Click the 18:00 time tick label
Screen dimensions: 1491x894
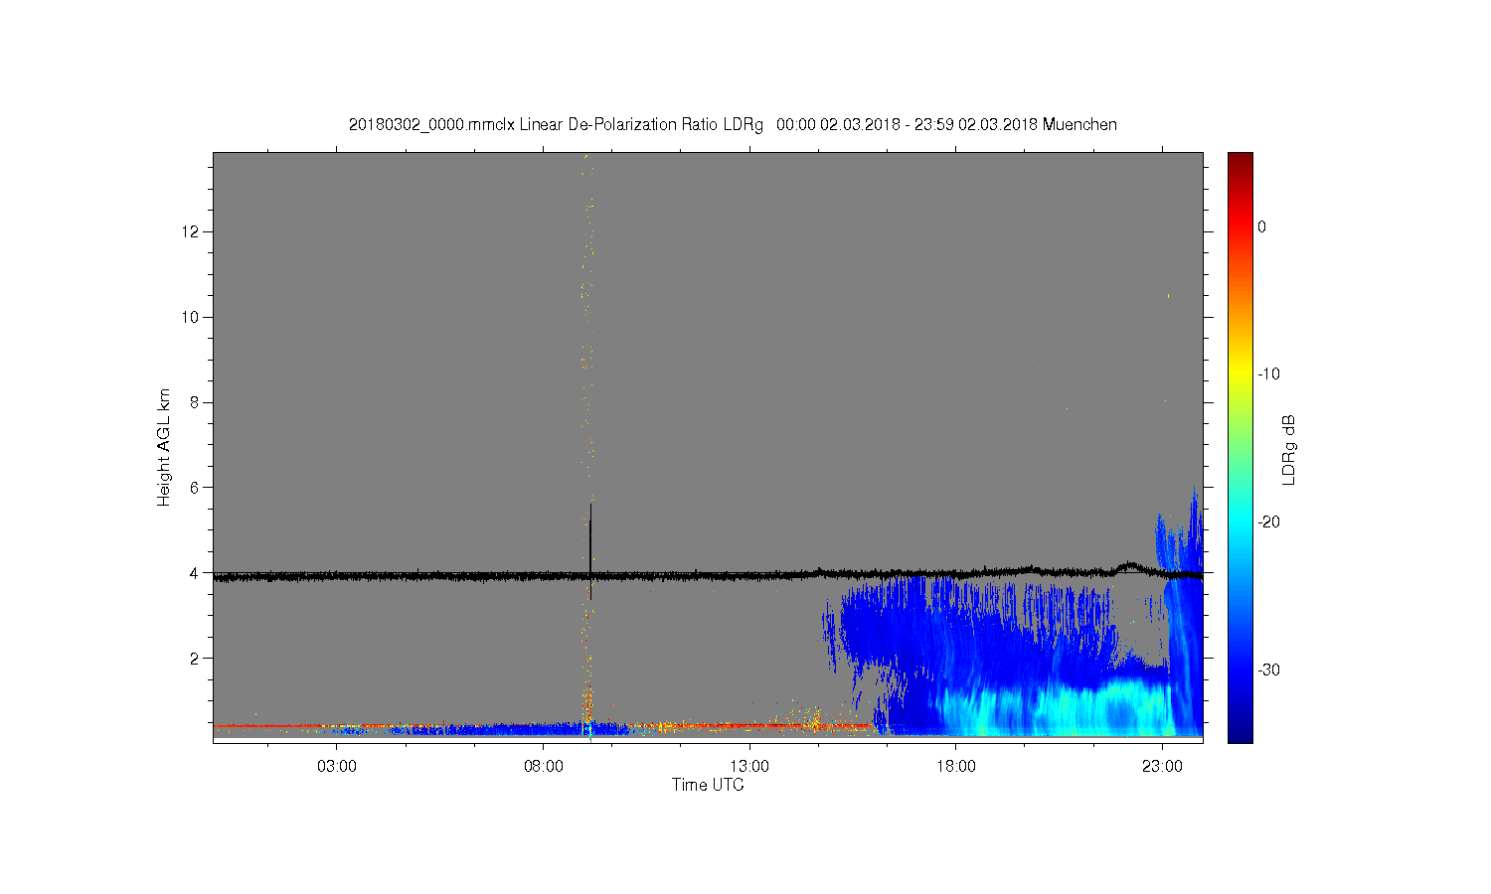click(956, 767)
